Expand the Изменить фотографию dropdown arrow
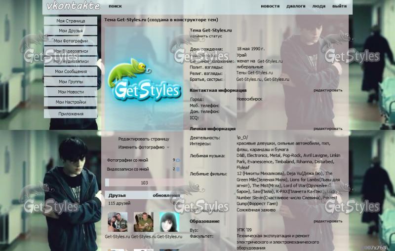Viewport: 395px width, 251px height. pos(168,147)
